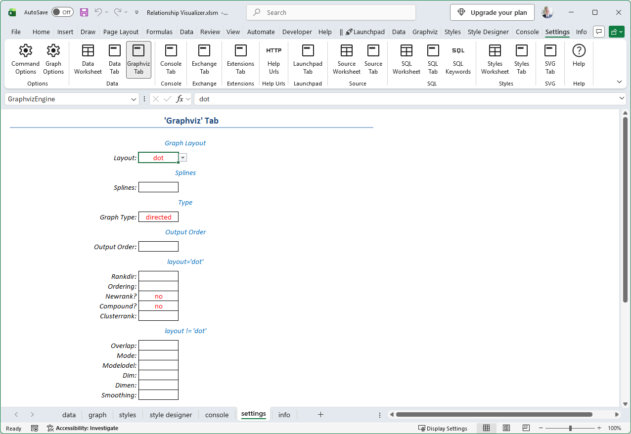Open the Extensions Tab icon
The height and width of the screenshot is (434, 631).
241,50
